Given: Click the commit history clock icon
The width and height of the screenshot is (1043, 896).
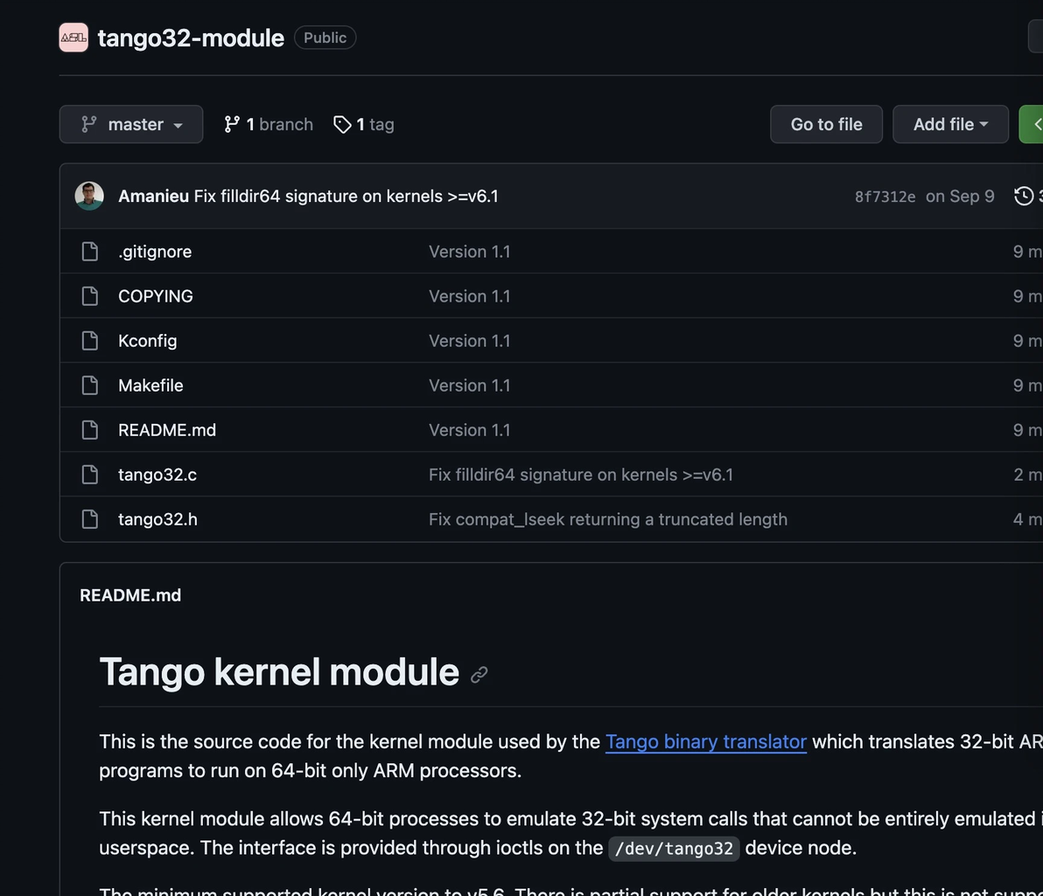Looking at the screenshot, I should pos(1024,196).
